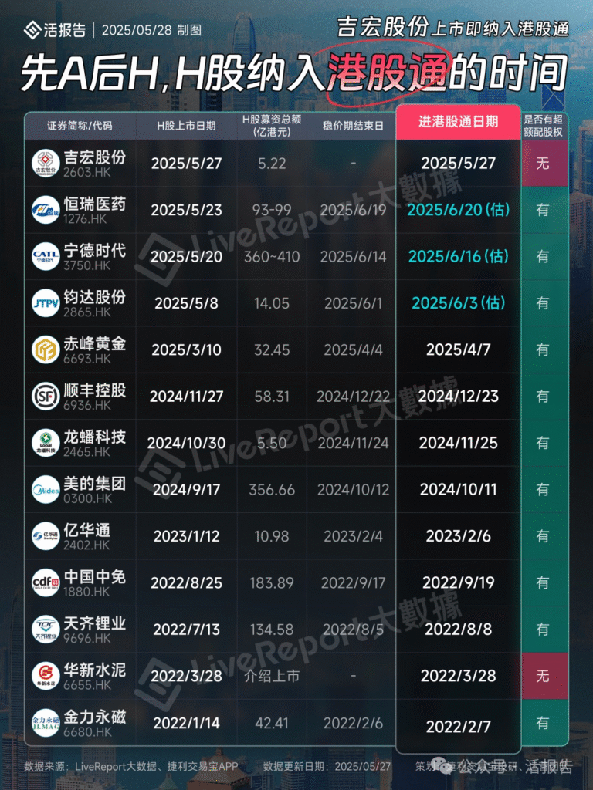Screen dimensions: 593x790
Task: Click the 进港股通日期 highlighted column header
Action: (458, 122)
